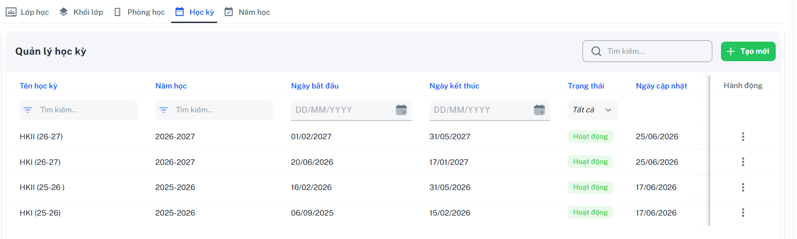The image size is (797, 239).
Task: Click the Khối lớp layers icon
Action: (x=64, y=12)
